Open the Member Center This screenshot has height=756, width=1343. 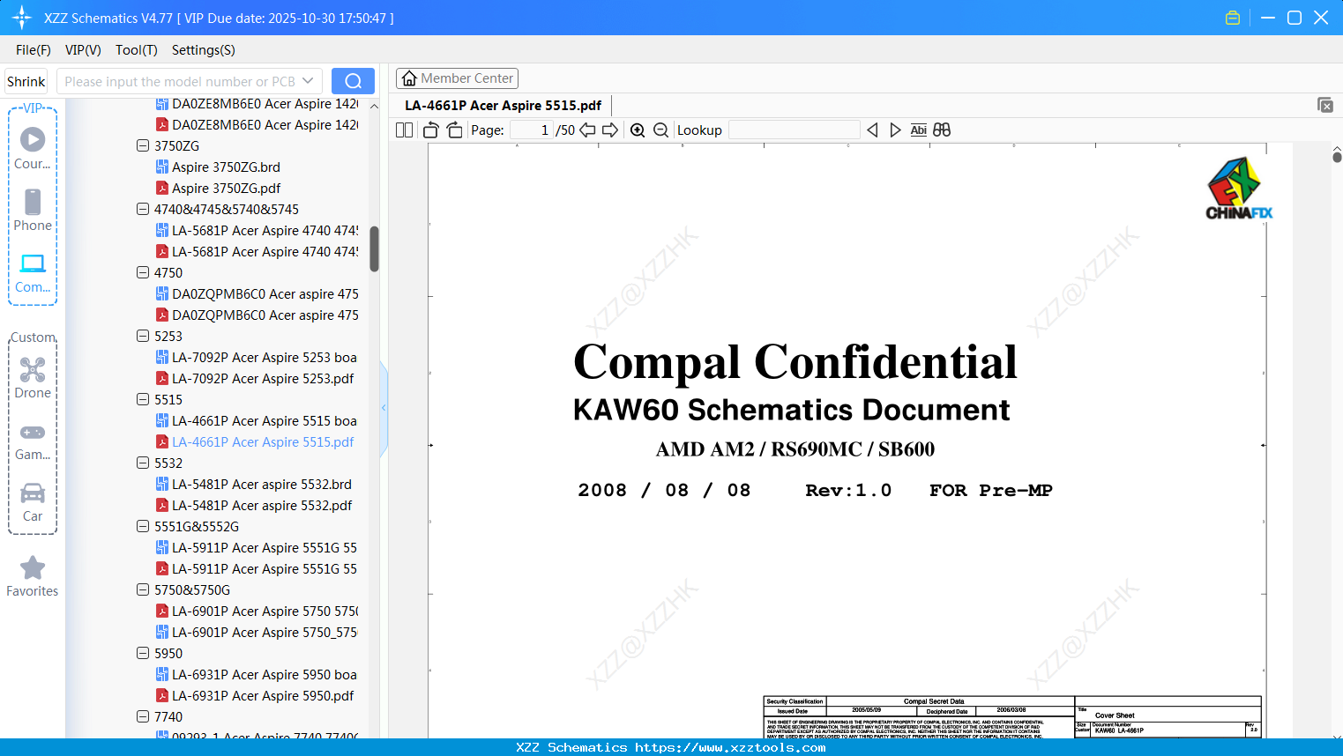457,78
